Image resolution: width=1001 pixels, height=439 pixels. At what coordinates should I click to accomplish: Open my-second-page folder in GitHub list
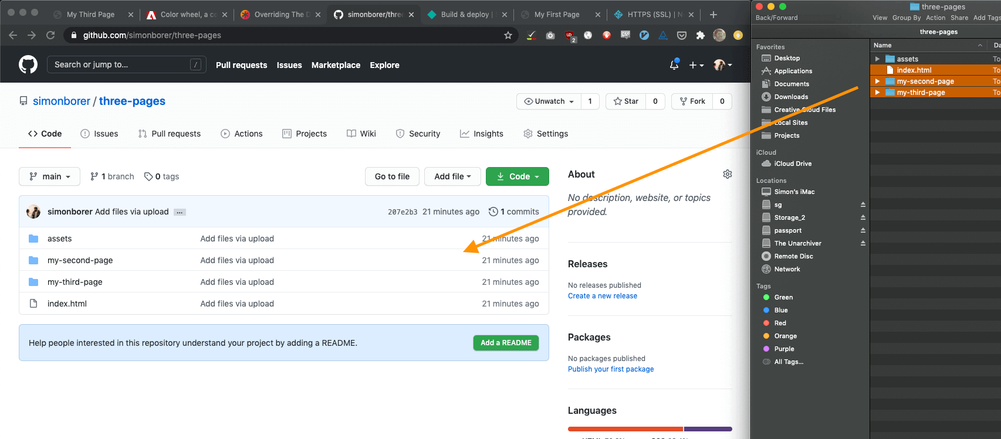pyautogui.click(x=80, y=260)
